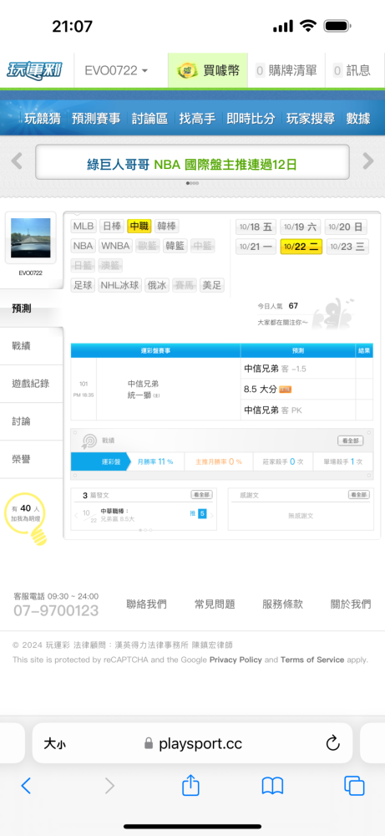Open the 遊戲紀錄 sidebar tab
Screen dimensions: 385x836
click(31, 384)
